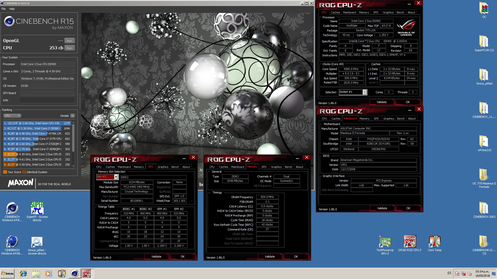
Task: Click the Serial Number field 80108961
Action: point(137,201)
